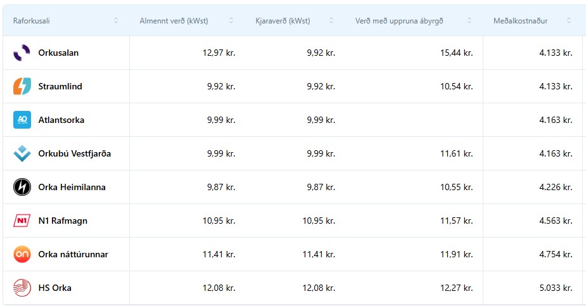This screenshot has height=308, width=586.
Task: Click the Orkubú Vestfjarða diamond logo
Action: click(22, 153)
